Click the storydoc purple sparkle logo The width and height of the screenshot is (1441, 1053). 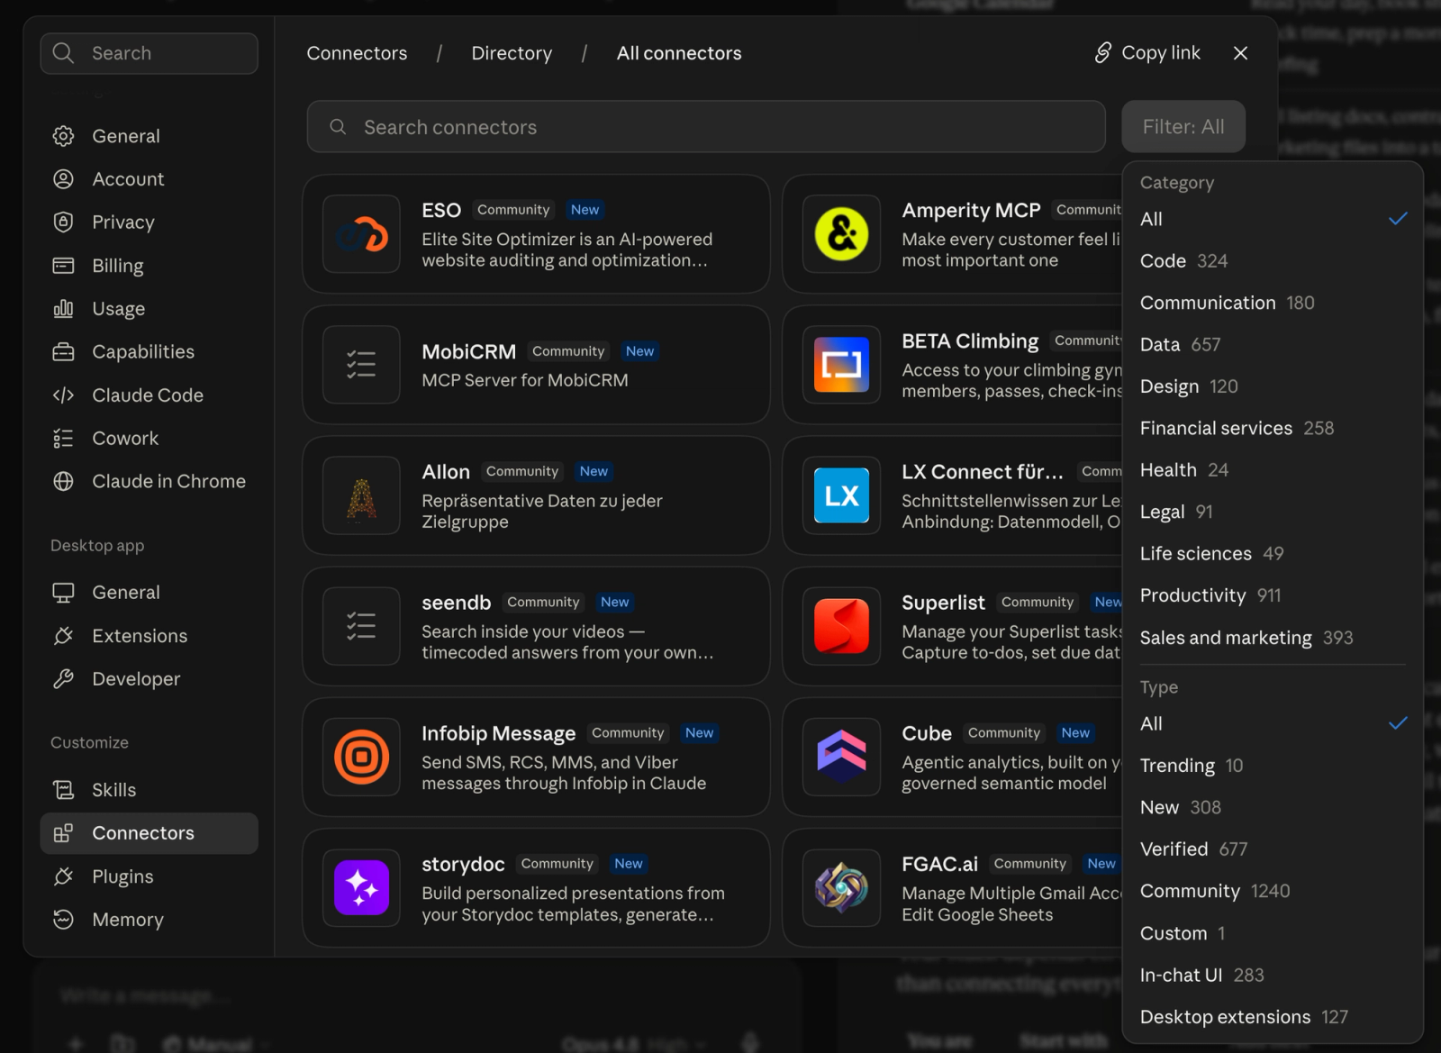pyautogui.click(x=361, y=888)
